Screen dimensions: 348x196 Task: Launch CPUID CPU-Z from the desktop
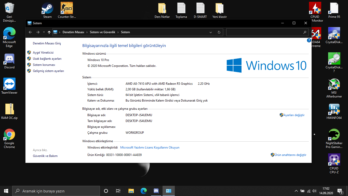334,164
